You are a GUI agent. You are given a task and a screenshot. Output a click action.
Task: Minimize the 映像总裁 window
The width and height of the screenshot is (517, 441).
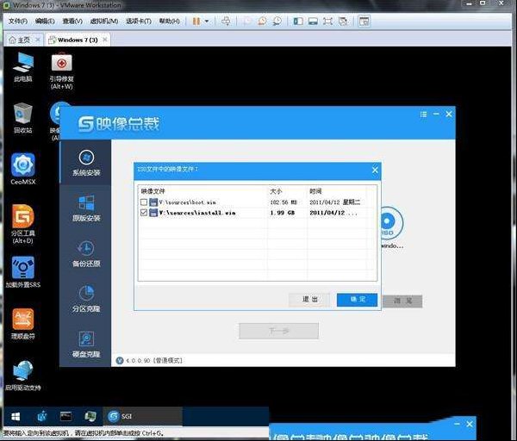[x=436, y=114]
